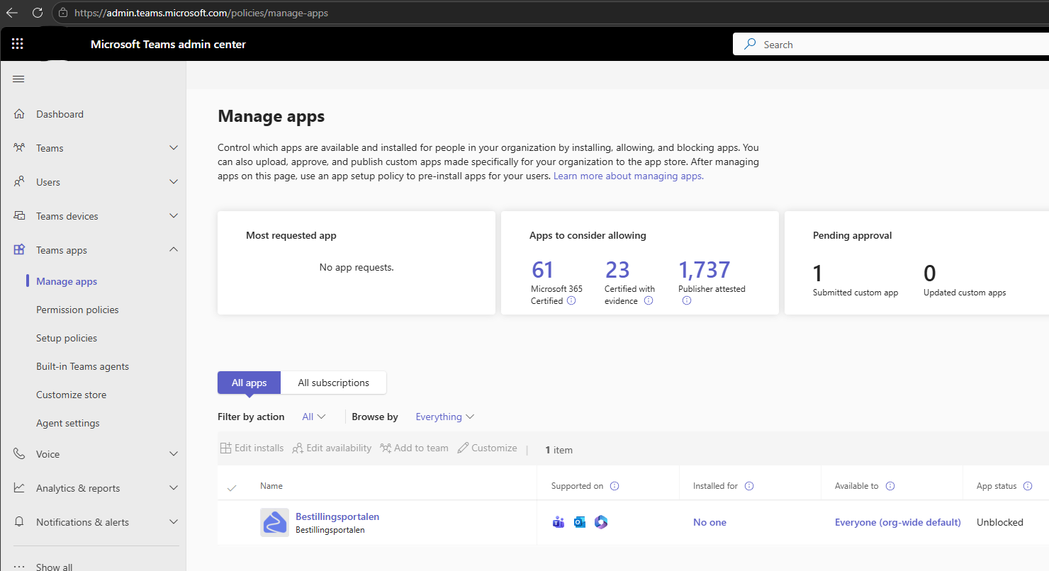Click info icon under Publisher attested
This screenshot has width=1049, height=571.
[686, 300]
